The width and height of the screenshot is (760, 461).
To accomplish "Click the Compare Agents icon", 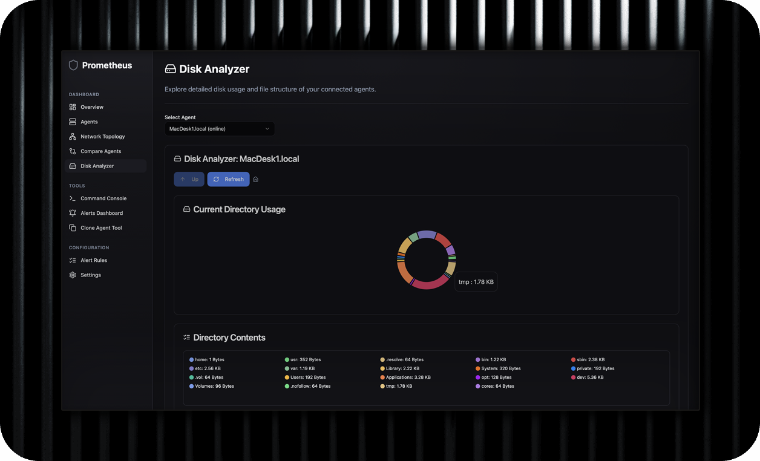I will [73, 151].
